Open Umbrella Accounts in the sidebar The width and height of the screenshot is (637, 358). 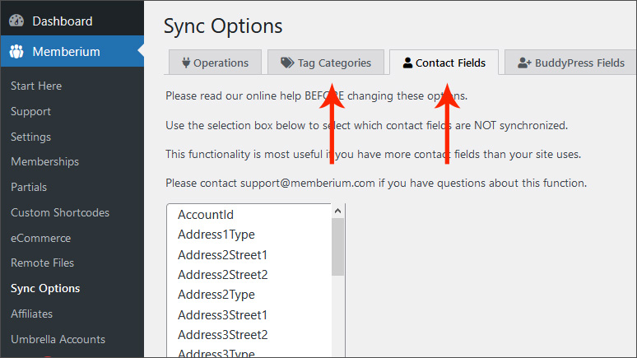pyautogui.click(x=58, y=339)
